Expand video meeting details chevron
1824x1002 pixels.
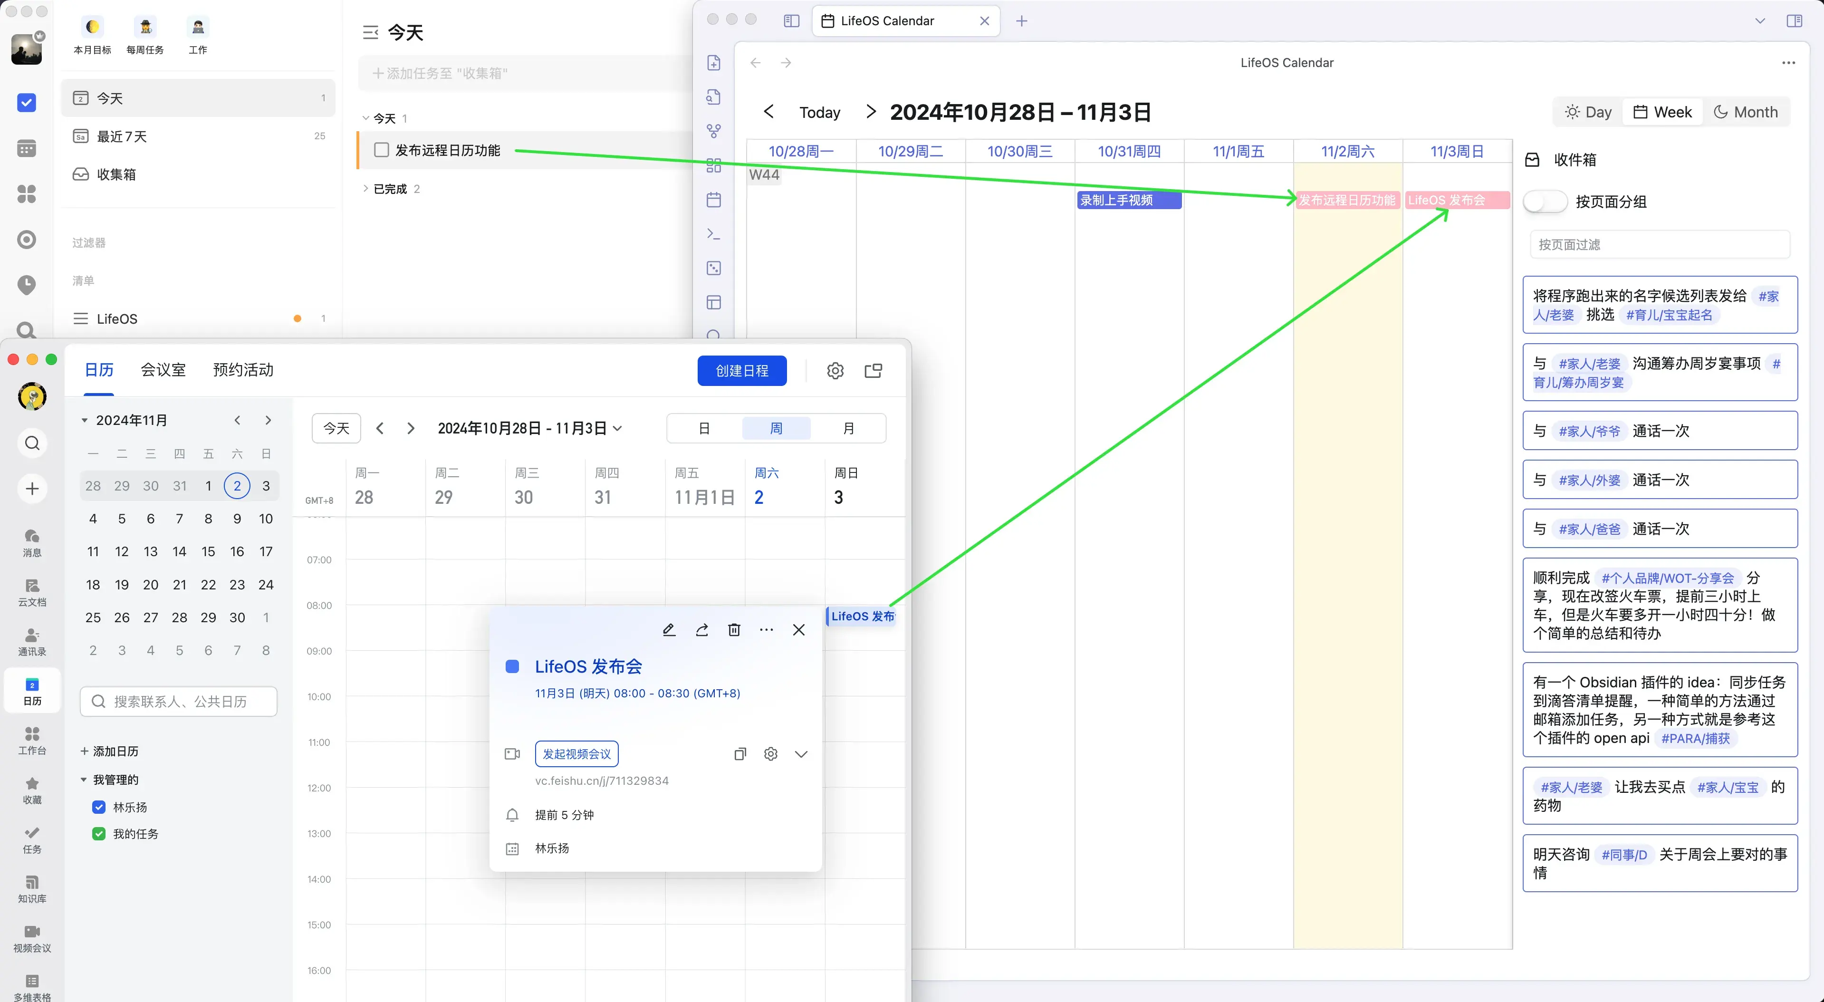point(801,754)
